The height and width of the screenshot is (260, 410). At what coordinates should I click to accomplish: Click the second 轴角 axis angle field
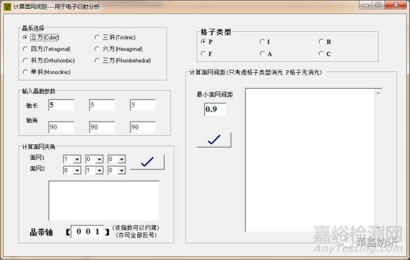[x=102, y=127]
